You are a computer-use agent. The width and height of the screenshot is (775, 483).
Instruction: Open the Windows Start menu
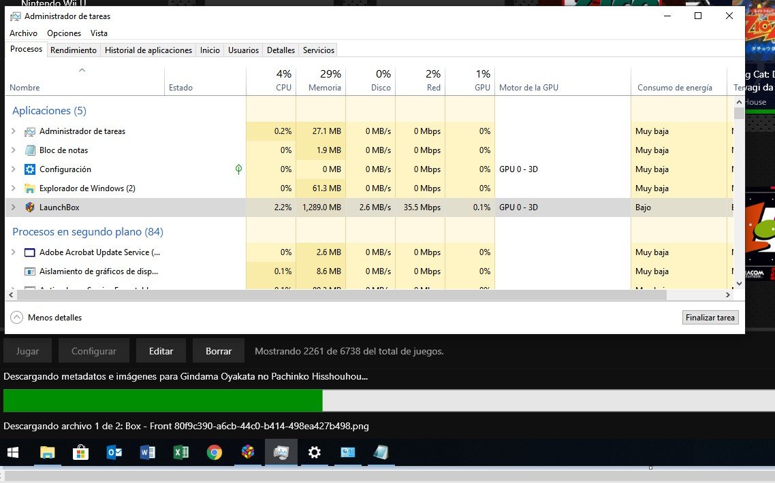pyautogui.click(x=13, y=452)
